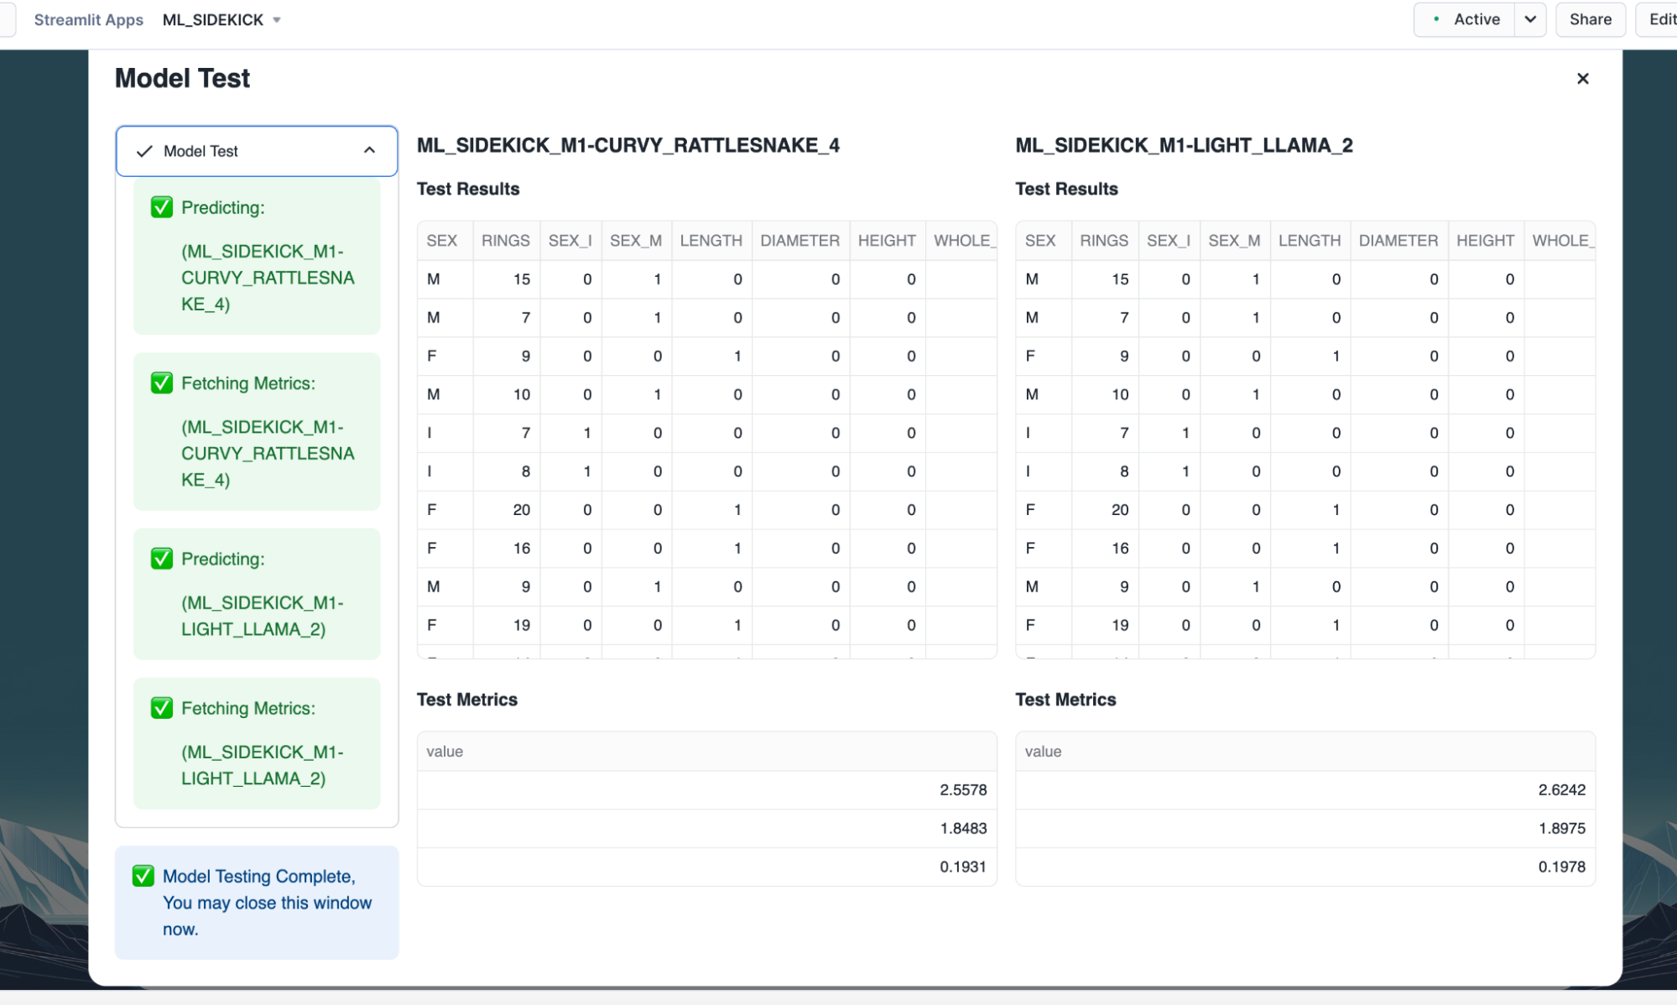The width and height of the screenshot is (1677, 1005).
Task: Click the Active status button
Action: point(1465,19)
